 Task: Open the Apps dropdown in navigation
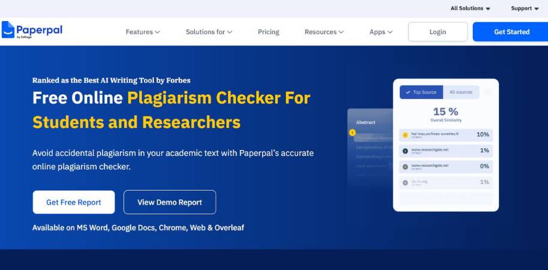point(381,32)
